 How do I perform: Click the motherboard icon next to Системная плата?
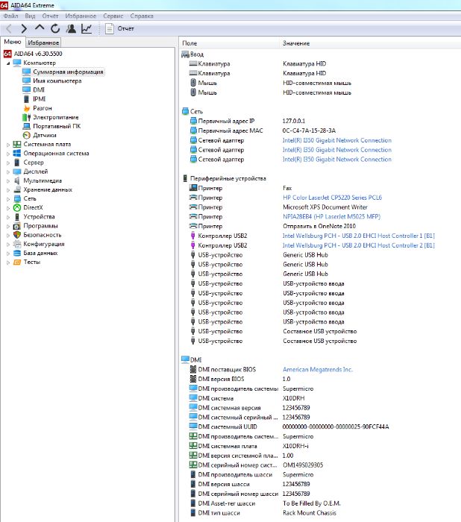point(17,144)
